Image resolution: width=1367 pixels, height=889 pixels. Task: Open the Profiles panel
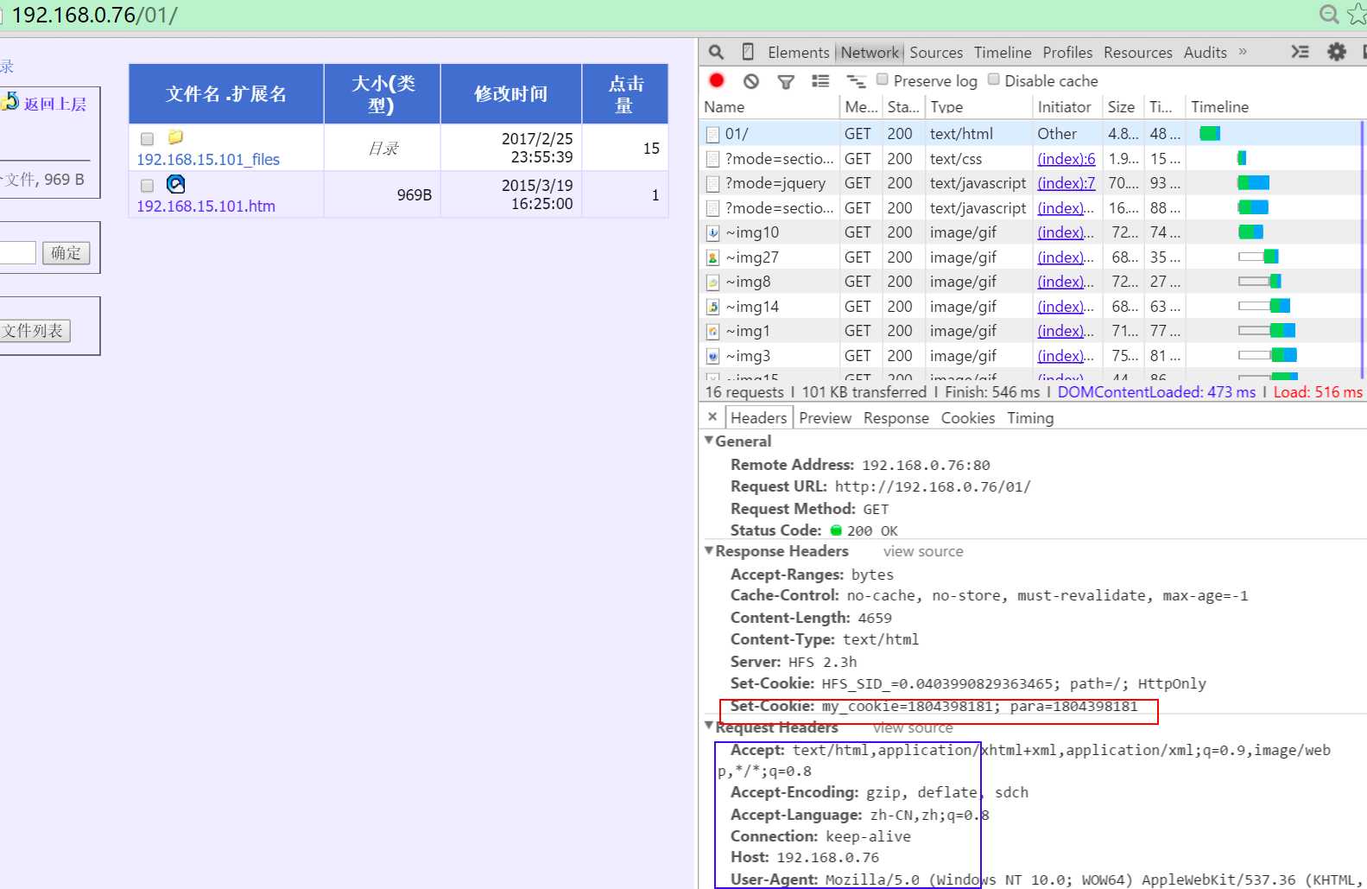[x=1067, y=53]
